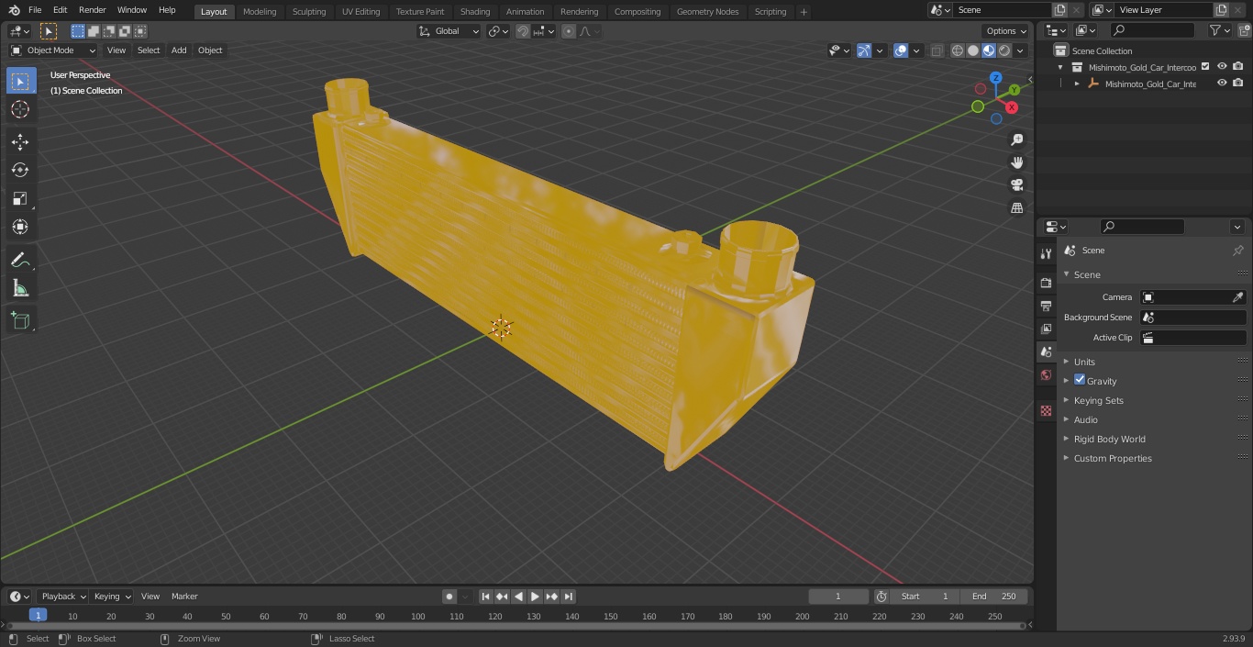Expand the Mishimoto_Gold_Car_Inte object tree

click(1077, 84)
